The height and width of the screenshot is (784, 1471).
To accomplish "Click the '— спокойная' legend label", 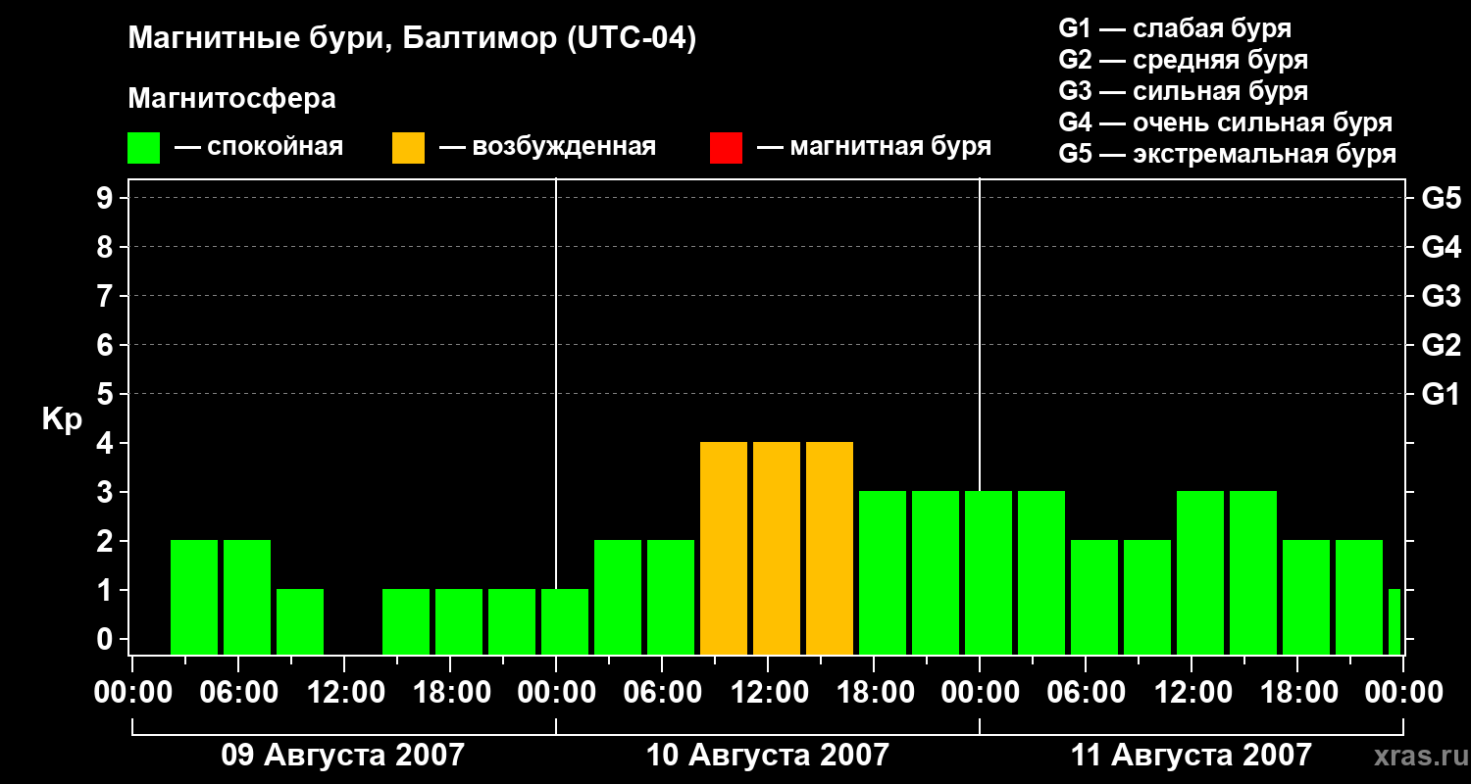I will [x=259, y=147].
